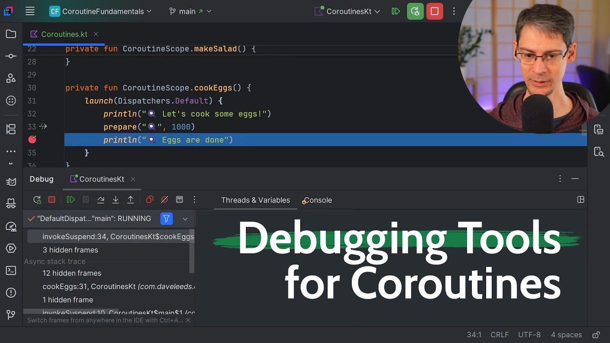Click the green Rerun Debug button in title bar

click(415, 11)
